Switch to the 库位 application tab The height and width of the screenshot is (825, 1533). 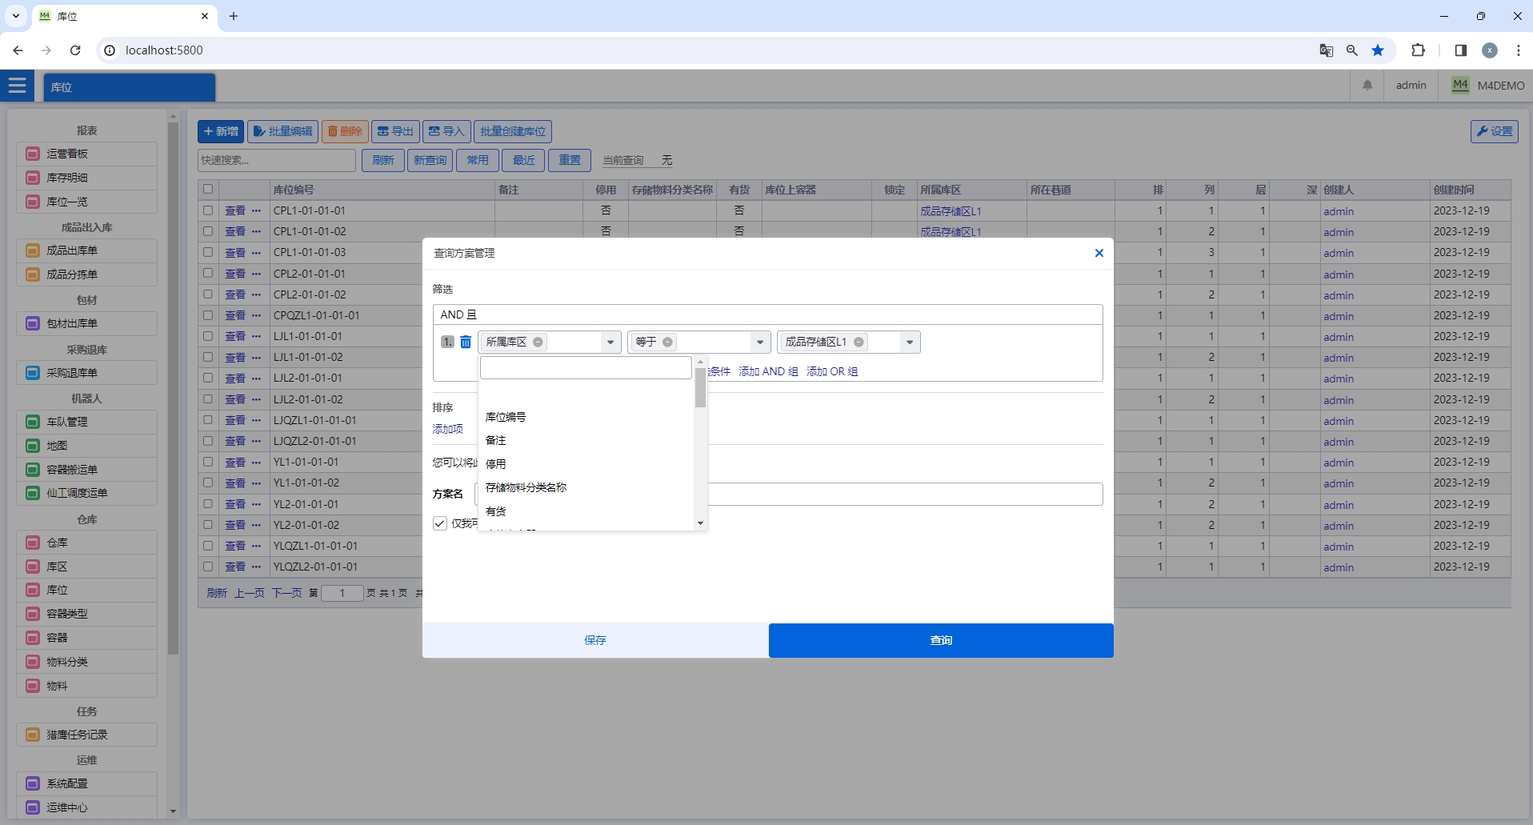130,87
